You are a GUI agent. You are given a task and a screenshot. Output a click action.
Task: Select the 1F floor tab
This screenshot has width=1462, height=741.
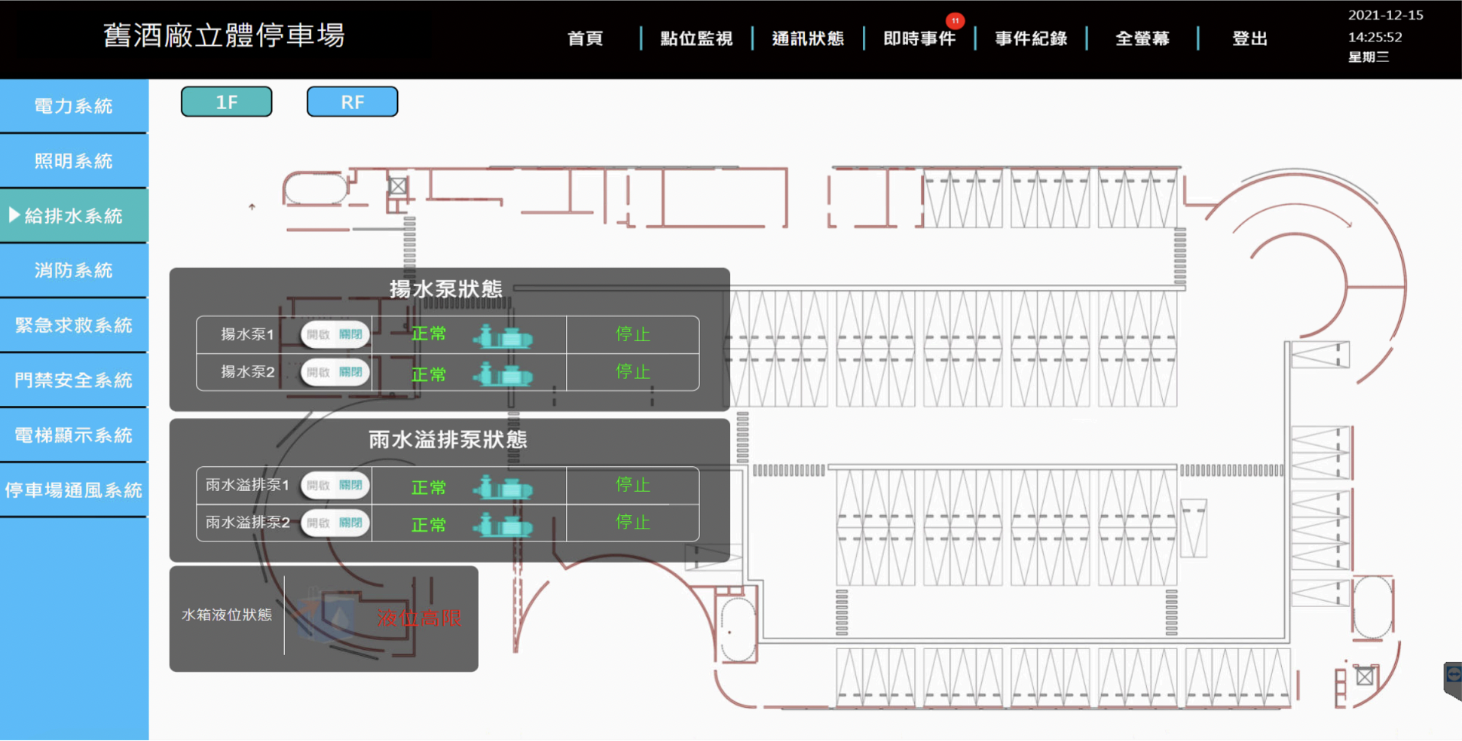click(x=227, y=102)
